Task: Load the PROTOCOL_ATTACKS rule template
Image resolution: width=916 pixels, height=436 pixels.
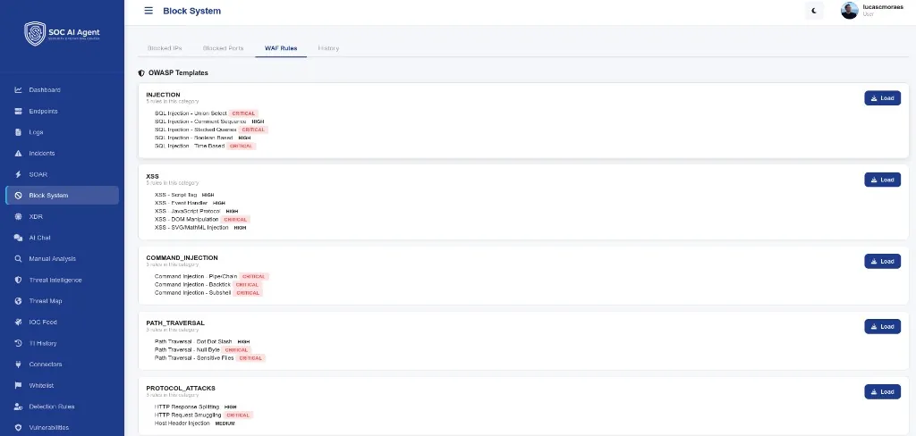Action: (882, 391)
